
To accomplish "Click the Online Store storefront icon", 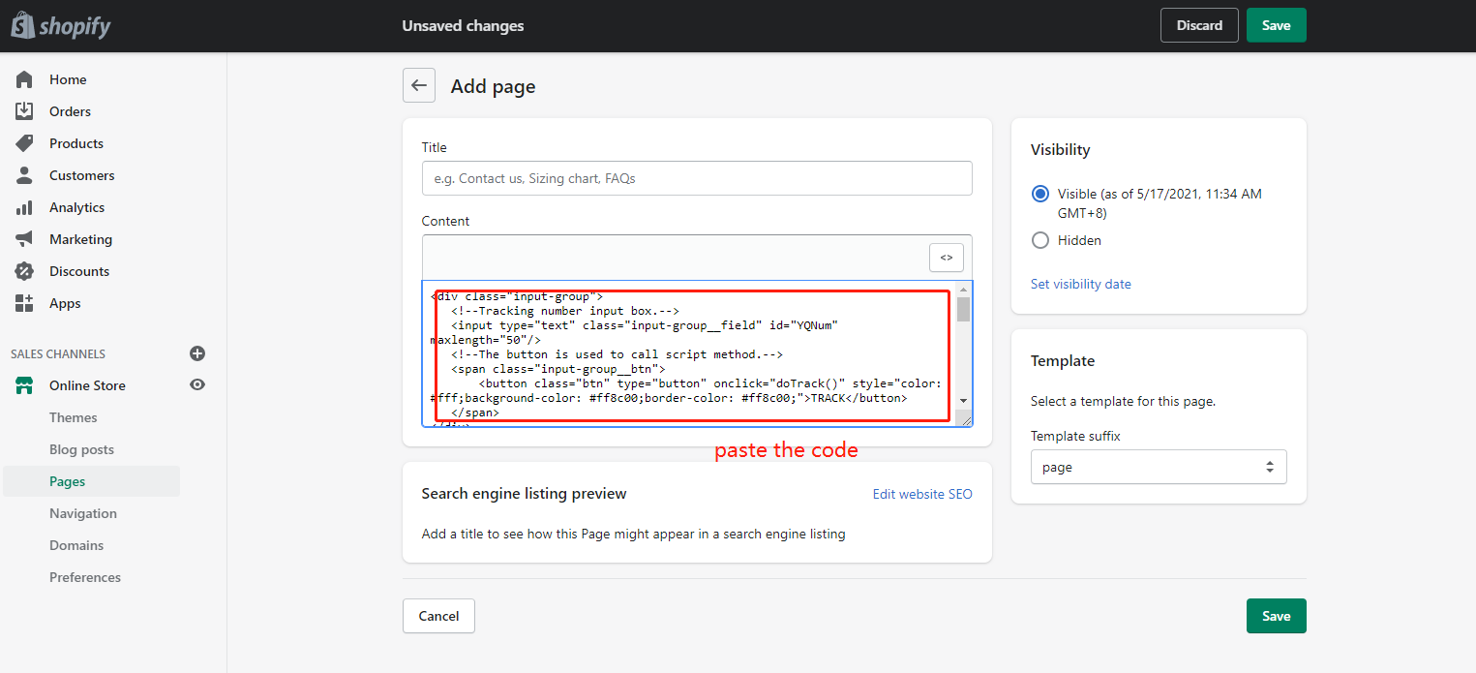I will 24,385.
